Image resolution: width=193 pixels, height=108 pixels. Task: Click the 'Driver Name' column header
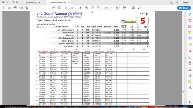(x=61, y=27)
